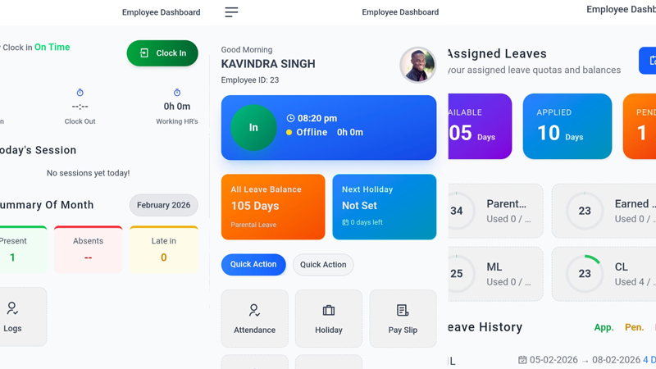The width and height of the screenshot is (656, 369).
Task: Click the Earned leave progress ring showing 23
Action: click(x=585, y=211)
